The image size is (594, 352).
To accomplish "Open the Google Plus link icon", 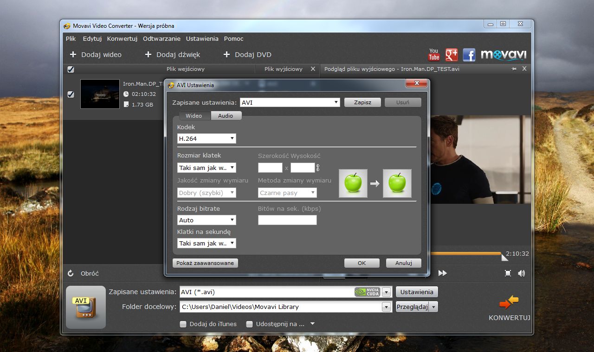I will point(452,55).
